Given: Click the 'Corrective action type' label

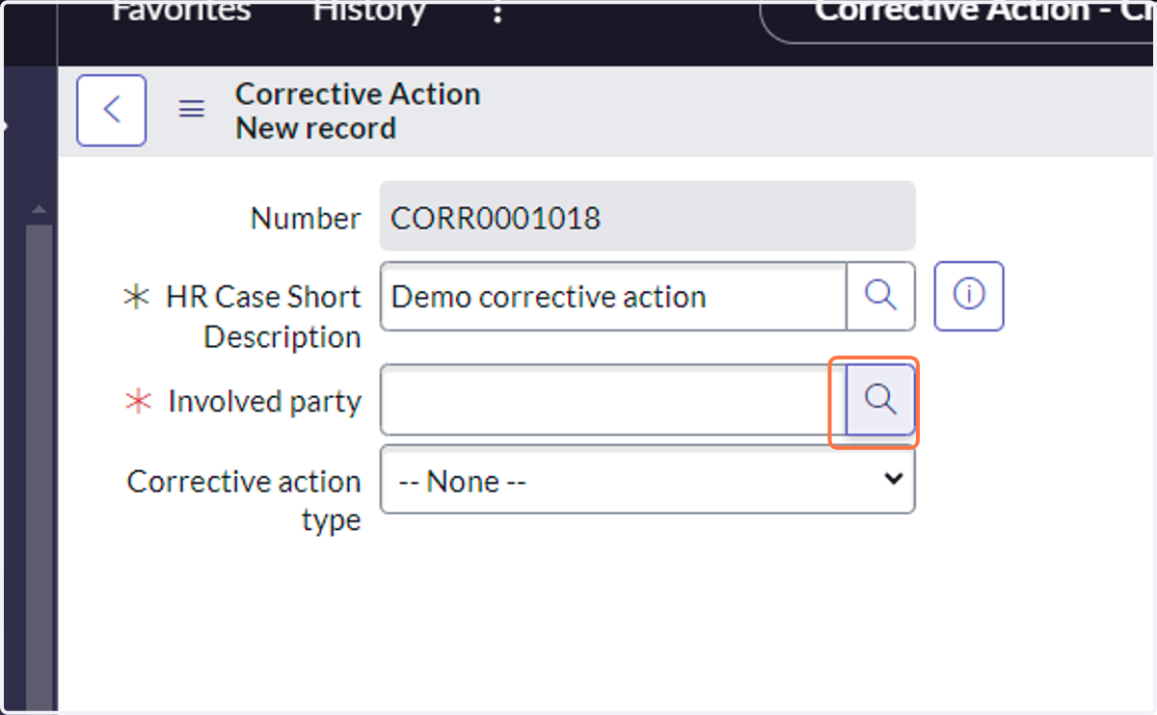Looking at the screenshot, I should (x=244, y=500).
